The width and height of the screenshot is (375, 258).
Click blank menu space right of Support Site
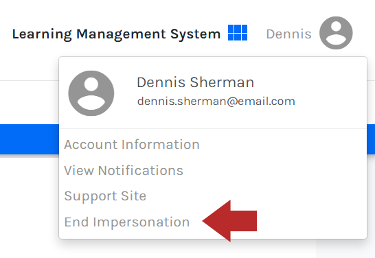256,196
